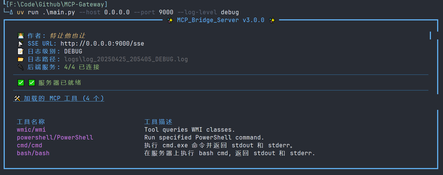Open the http://0.0.0.0:9000/sse URL

(x=102, y=44)
